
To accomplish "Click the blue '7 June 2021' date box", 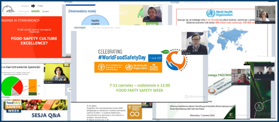I will coord(155,58).
